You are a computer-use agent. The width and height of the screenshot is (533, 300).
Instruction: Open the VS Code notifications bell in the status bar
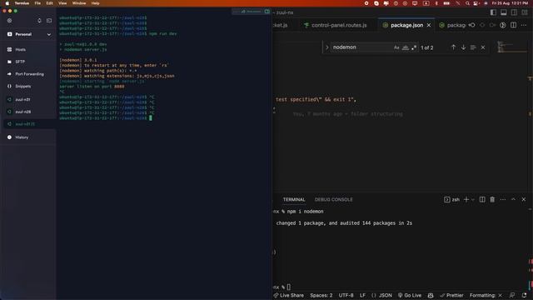pyautogui.click(x=524, y=295)
